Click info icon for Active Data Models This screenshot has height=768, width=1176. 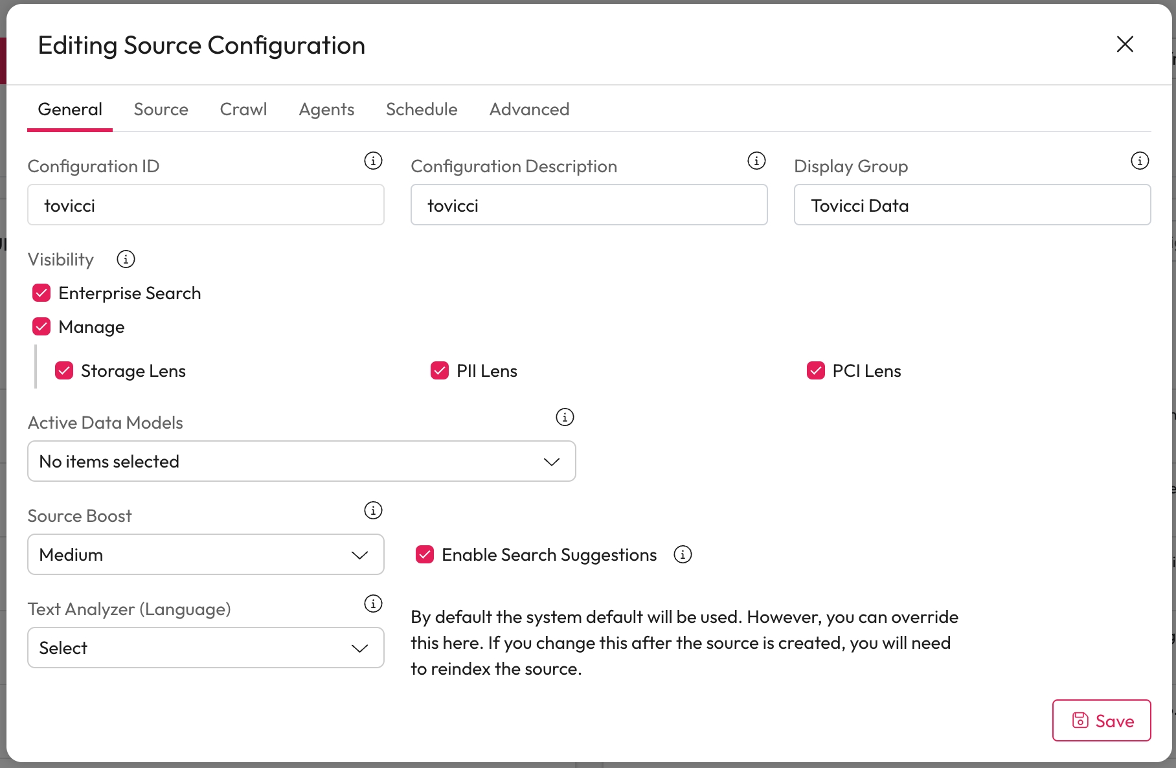[x=565, y=417]
